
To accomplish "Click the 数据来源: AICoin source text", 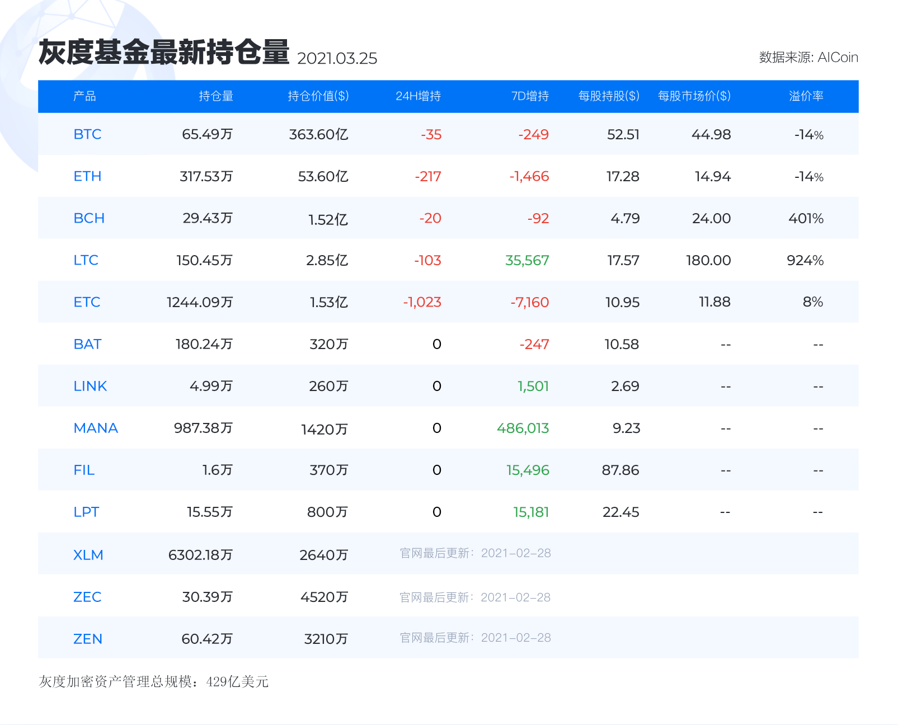I will (808, 58).
